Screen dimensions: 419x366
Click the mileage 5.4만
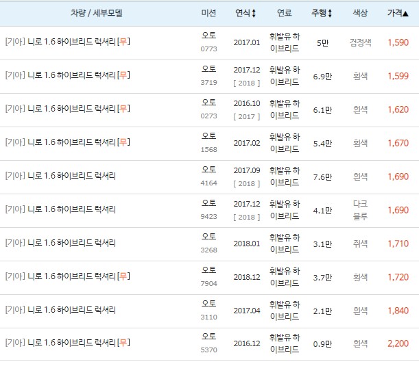322,144
